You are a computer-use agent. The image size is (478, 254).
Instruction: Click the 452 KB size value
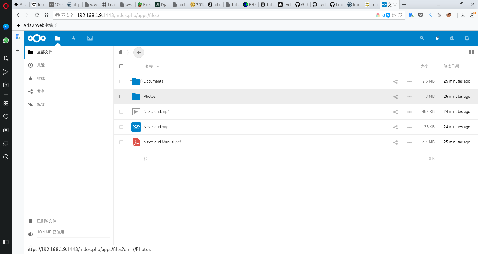coord(428,111)
